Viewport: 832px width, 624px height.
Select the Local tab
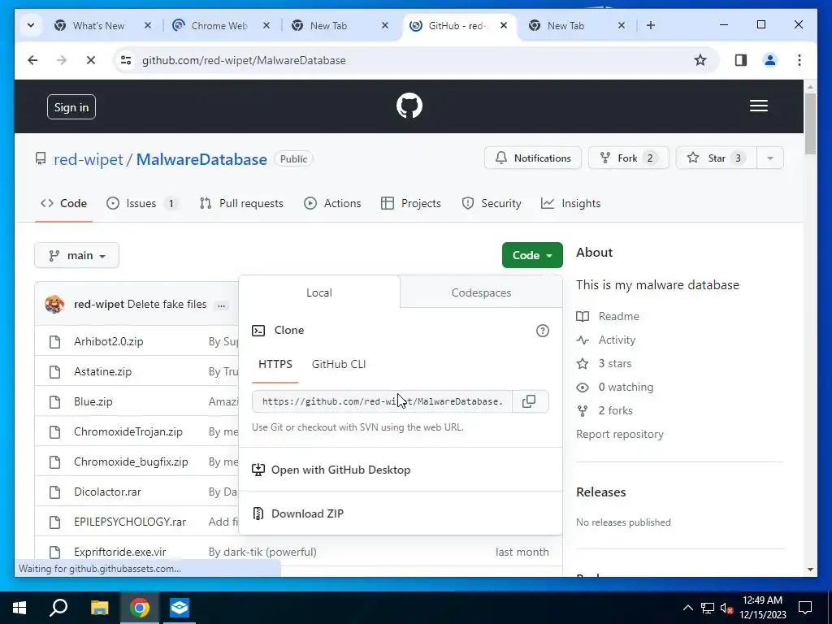tap(318, 292)
